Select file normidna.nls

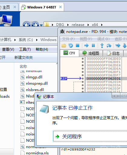click(37, 153)
